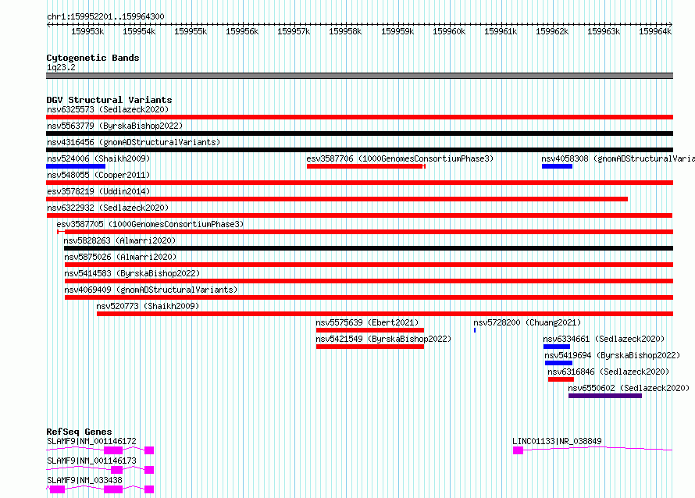The image size is (695, 498).
Task: Open nsv6334661 (Sedlazeck2020) label
Action: (604, 339)
